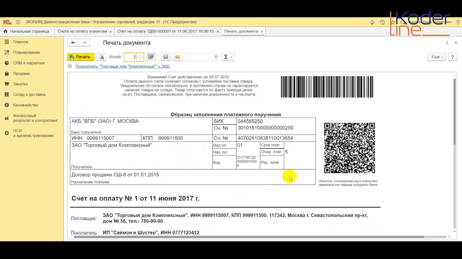
Task: Select Договор продажи СШ-8 от 01.01.2015 text
Action: [115, 175]
